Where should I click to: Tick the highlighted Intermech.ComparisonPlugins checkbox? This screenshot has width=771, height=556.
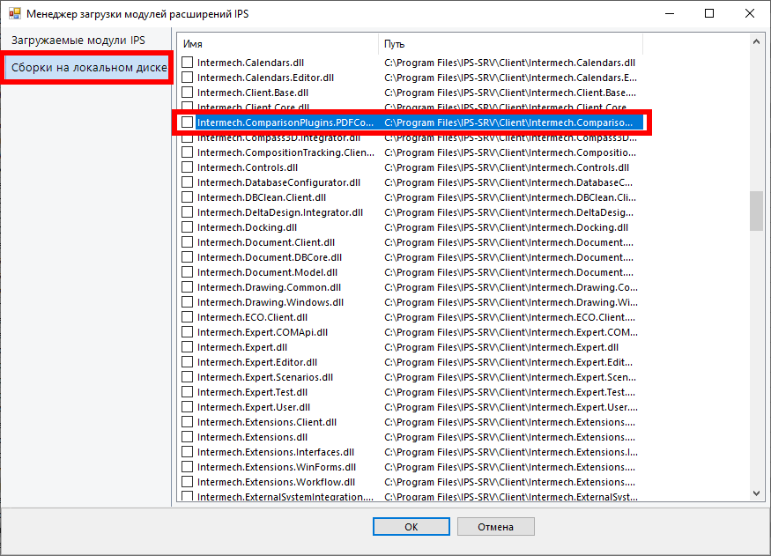point(187,122)
